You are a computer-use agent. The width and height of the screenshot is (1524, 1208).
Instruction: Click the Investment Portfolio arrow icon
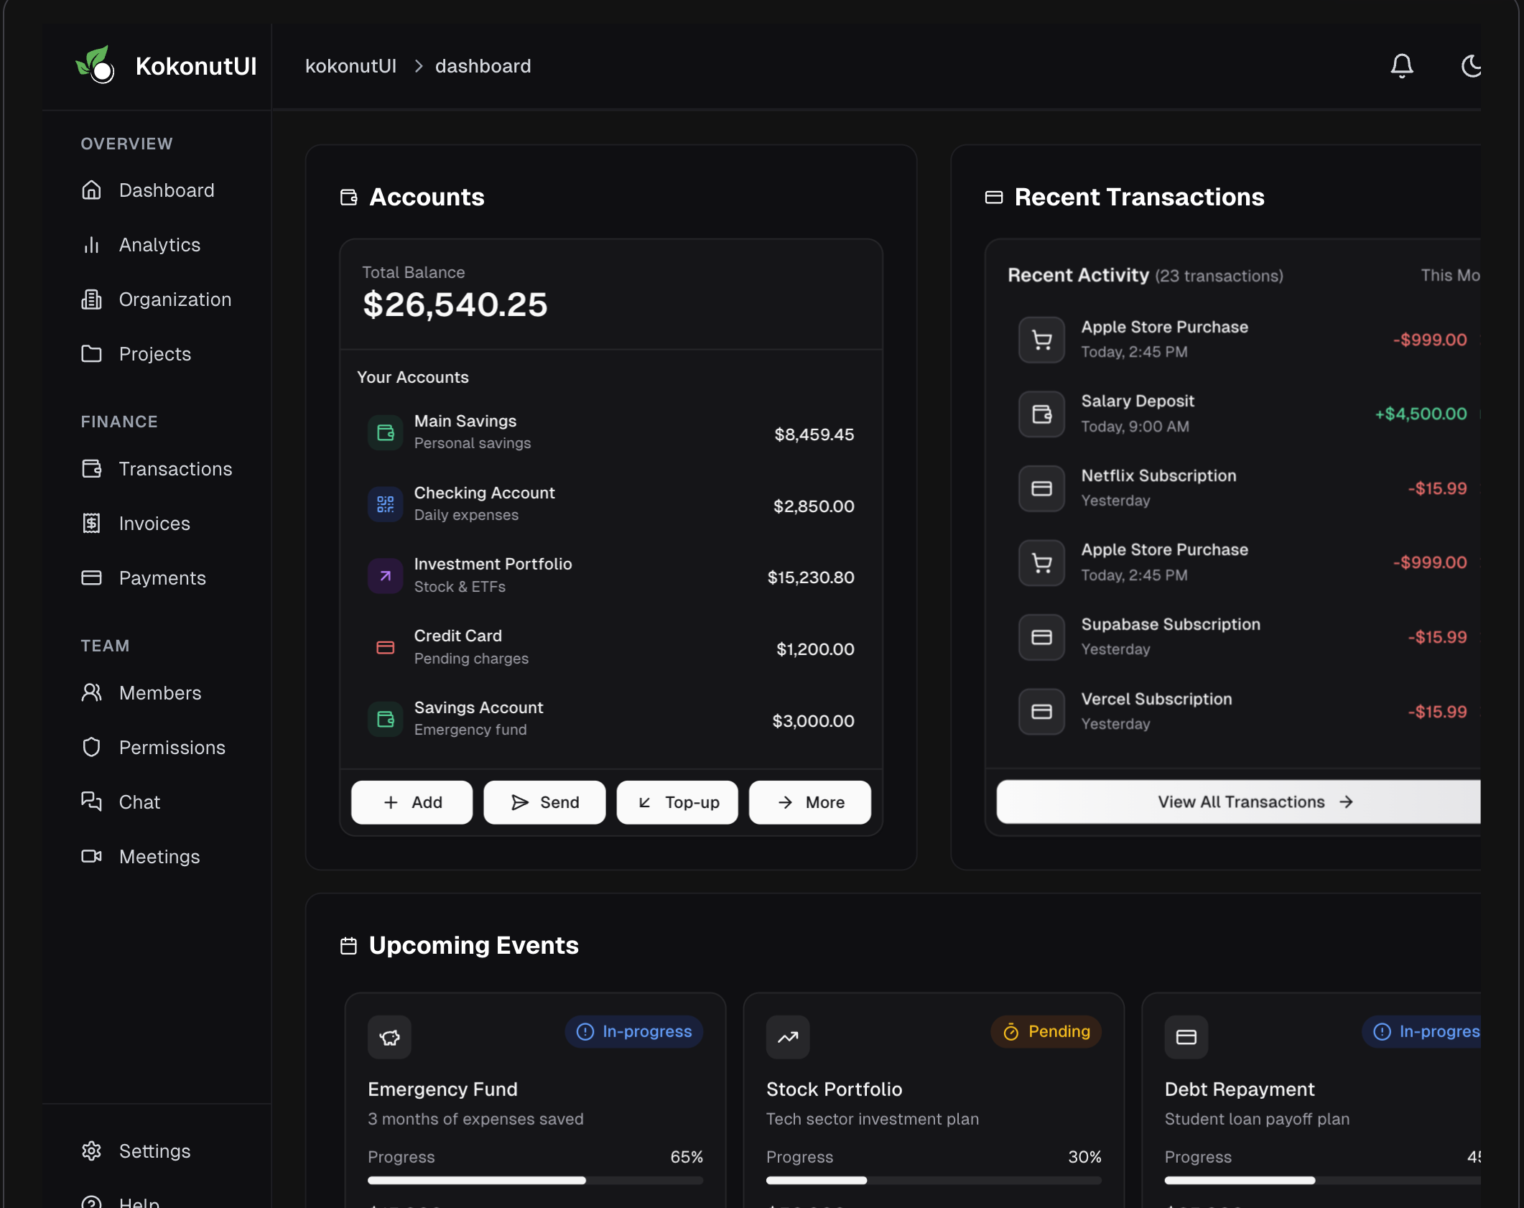pyautogui.click(x=386, y=576)
